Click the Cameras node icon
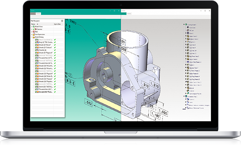This screenshot has height=145, width=241. pyautogui.click(x=36, y=29)
